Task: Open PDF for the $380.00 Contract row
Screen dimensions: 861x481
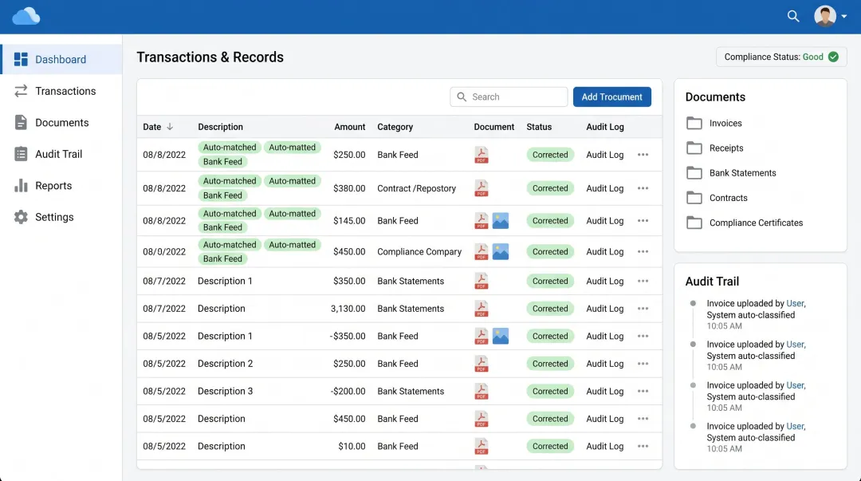Action: 481,188
